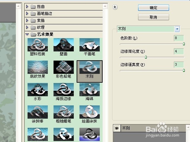
Task: Click the 扭曲 folder icon
Action: tap(33, 7)
